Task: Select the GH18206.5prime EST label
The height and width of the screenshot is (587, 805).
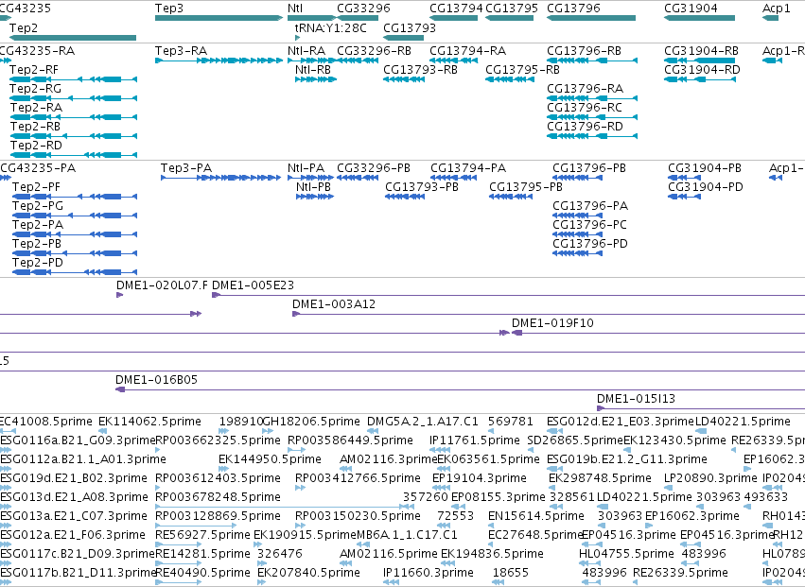Action: click(310, 422)
